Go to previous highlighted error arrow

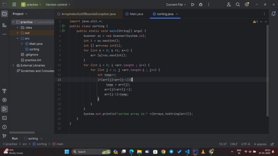tap(261, 22)
